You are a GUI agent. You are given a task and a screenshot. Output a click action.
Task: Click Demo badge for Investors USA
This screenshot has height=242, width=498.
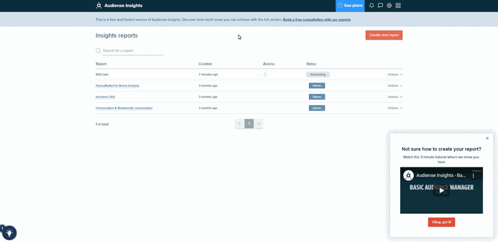pos(317,97)
